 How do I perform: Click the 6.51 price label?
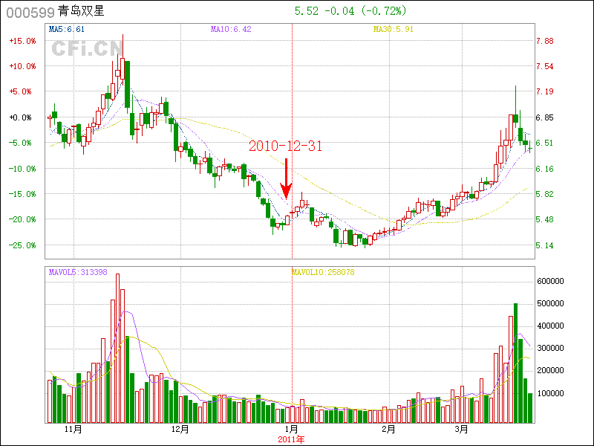(545, 143)
